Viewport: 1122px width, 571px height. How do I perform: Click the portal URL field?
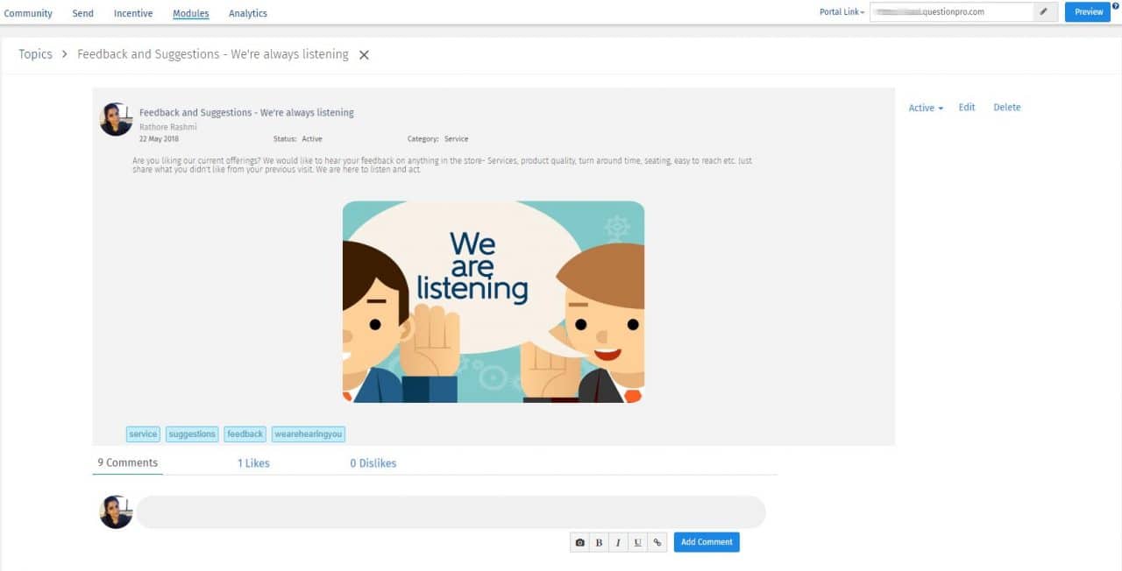pos(952,12)
